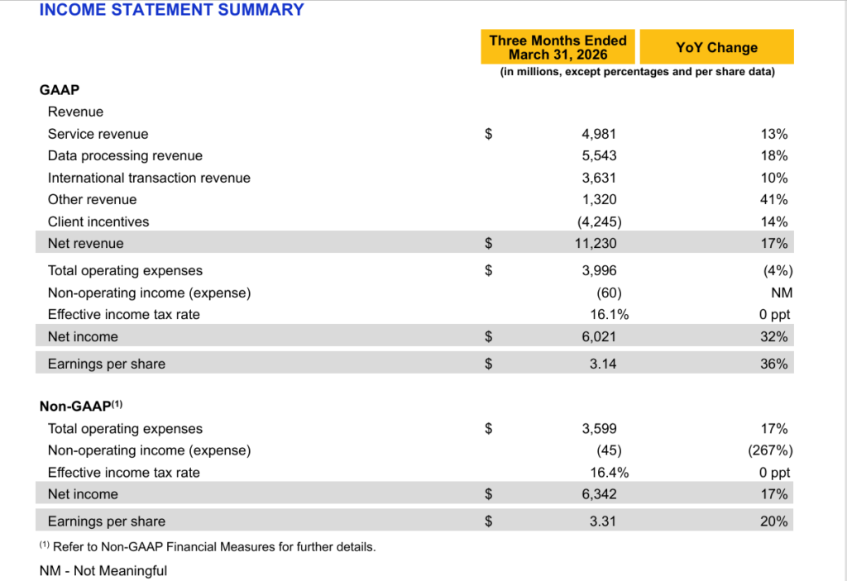This screenshot has height=581, width=847.
Task: Select the Non-GAAP Net income value 6,342
Action: [599, 494]
